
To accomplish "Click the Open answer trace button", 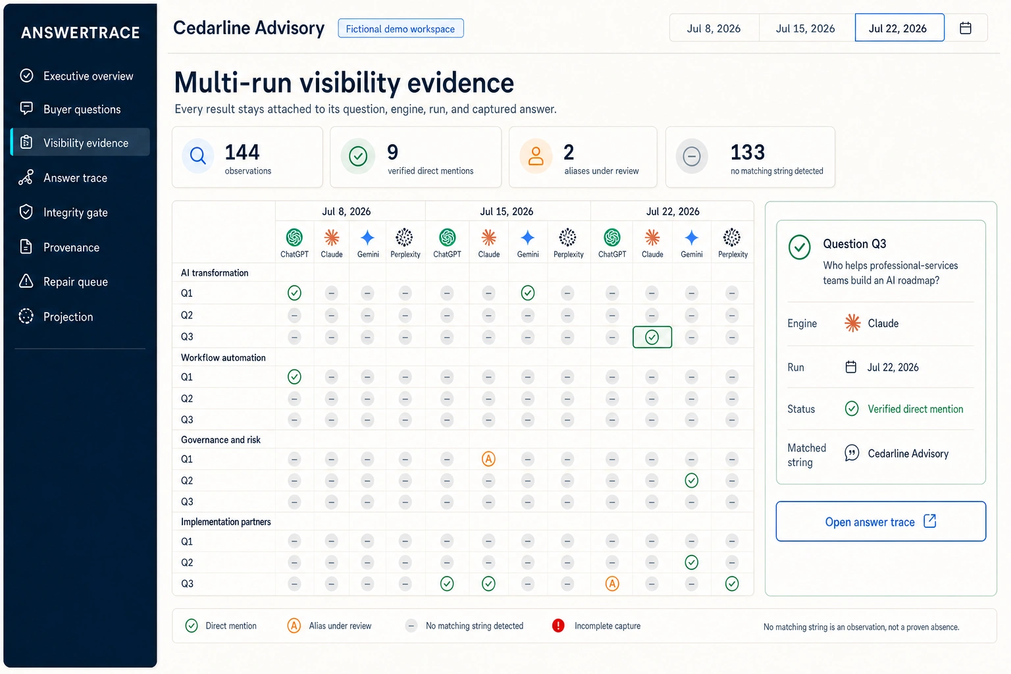I will coord(881,522).
